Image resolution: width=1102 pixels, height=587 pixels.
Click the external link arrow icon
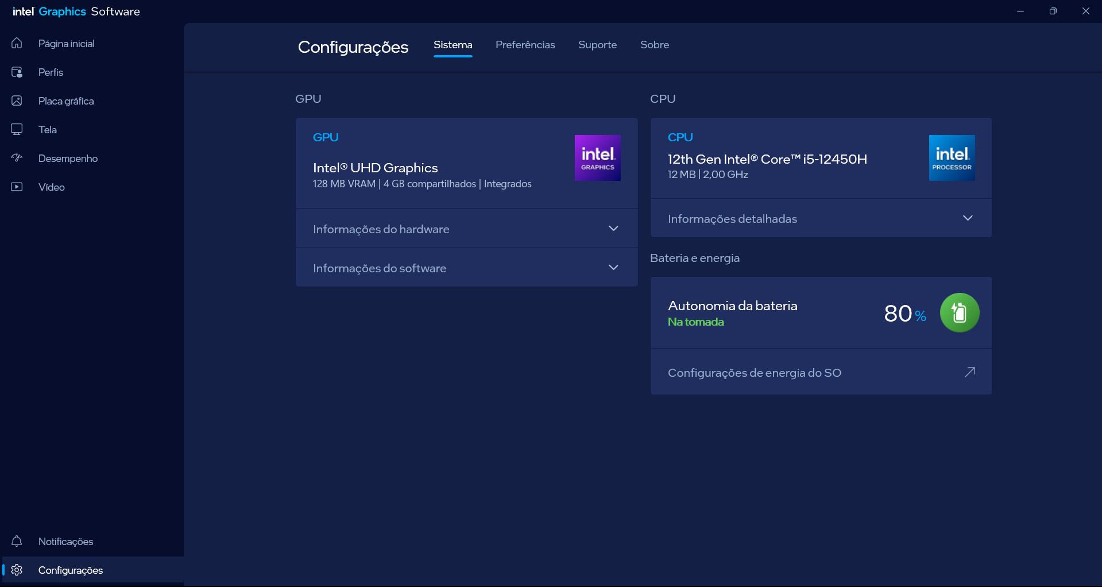(x=969, y=372)
